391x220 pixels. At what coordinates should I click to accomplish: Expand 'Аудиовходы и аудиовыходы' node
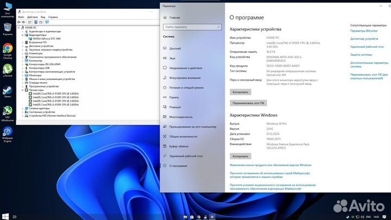(22, 32)
